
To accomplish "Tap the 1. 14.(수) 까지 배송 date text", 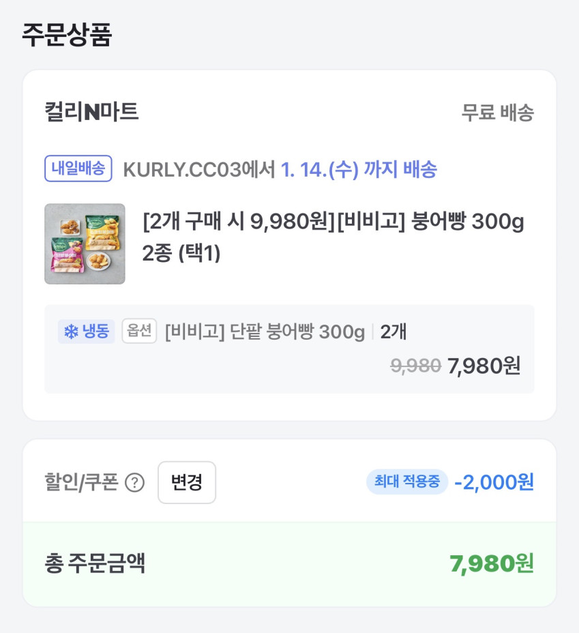I will point(359,169).
